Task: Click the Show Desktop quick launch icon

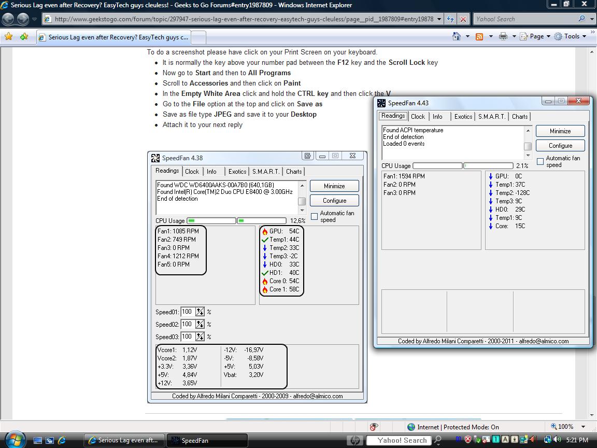Action: click(x=38, y=440)
